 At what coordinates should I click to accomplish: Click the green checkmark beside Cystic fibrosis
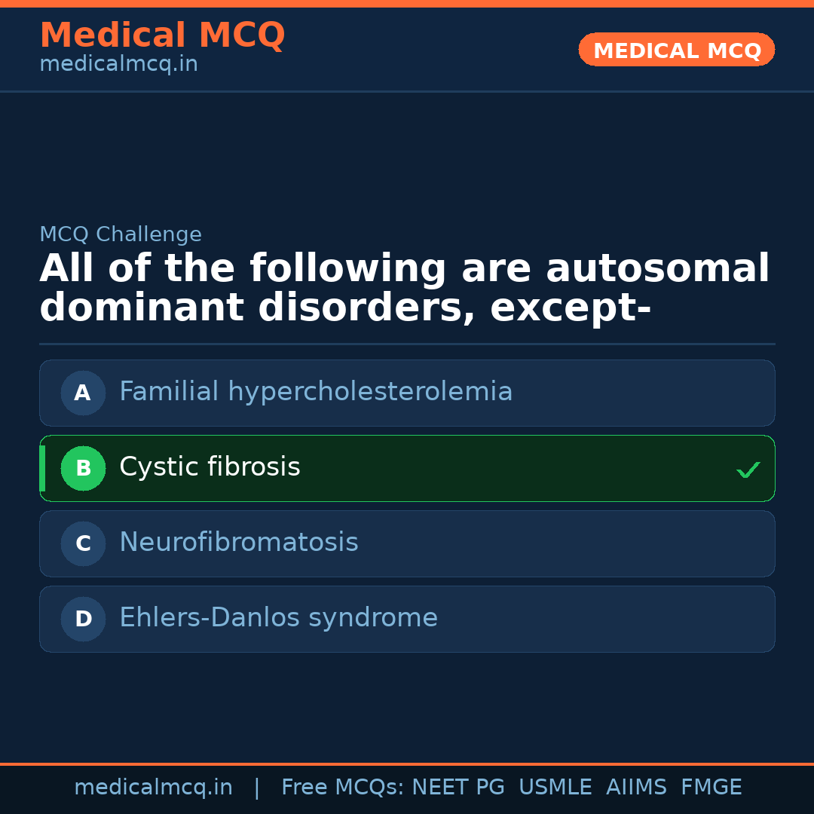(x=748, y=470)
